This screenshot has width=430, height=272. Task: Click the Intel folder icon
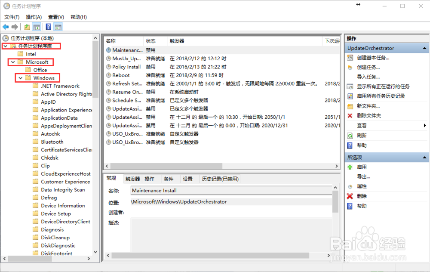pyautogui.click(x=20, y=54)
